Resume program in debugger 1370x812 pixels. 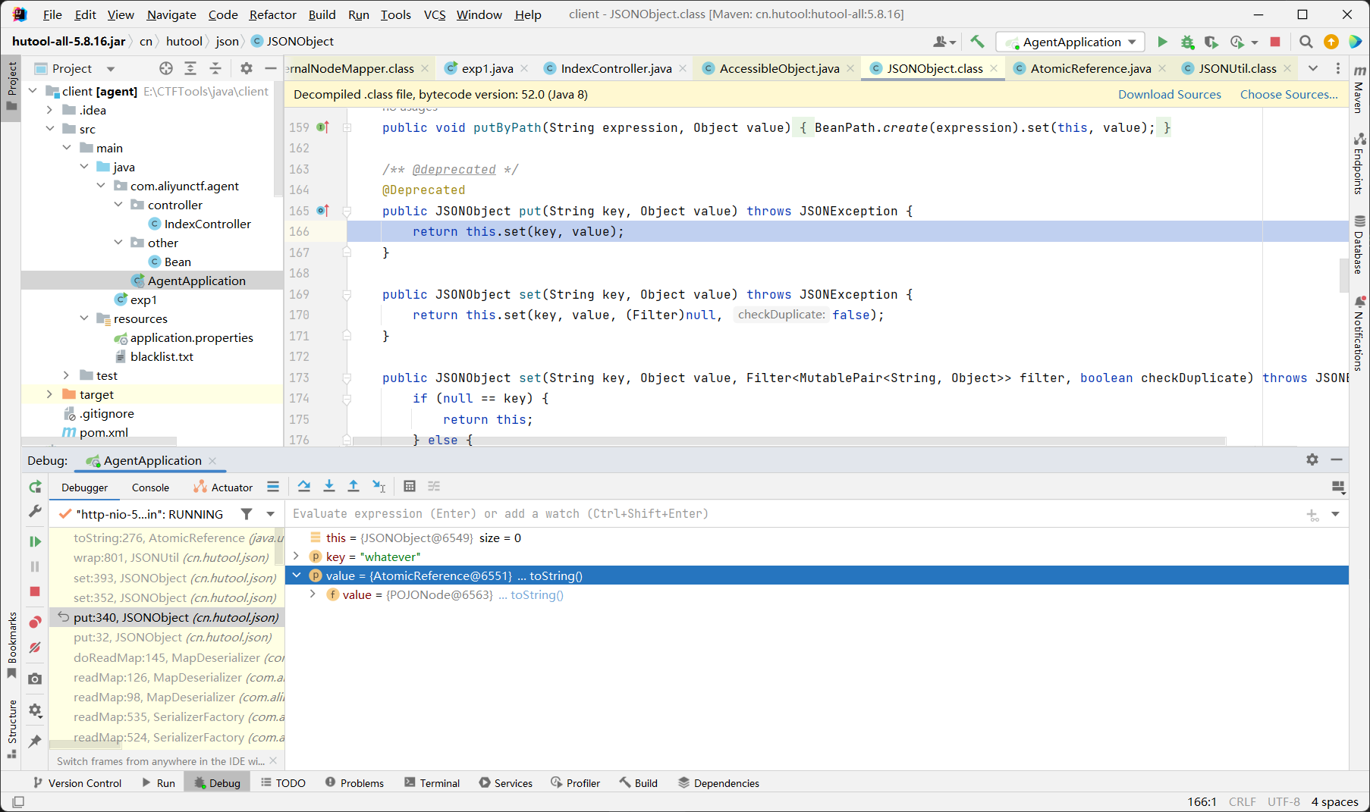pos(35,541)
